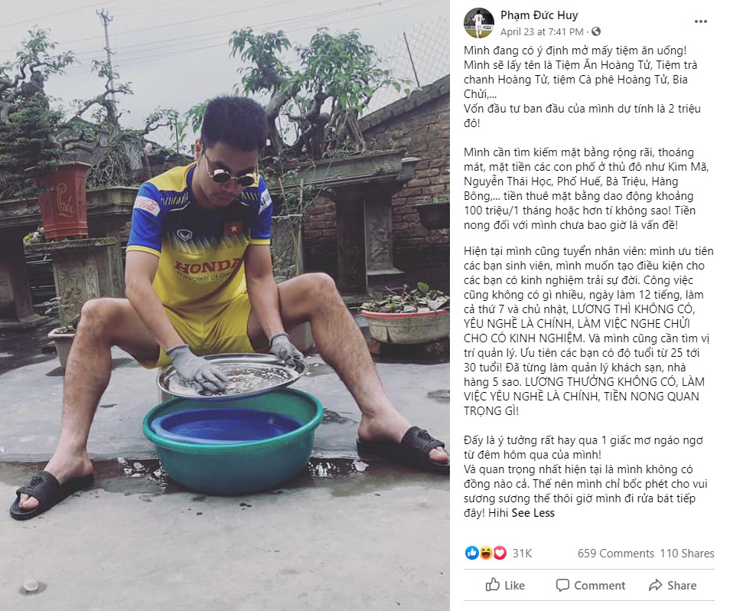This screenshot has width=730, height=611.
Task: Click the Phạm Đức Huy profile avatar
Action: coord(479,23)
